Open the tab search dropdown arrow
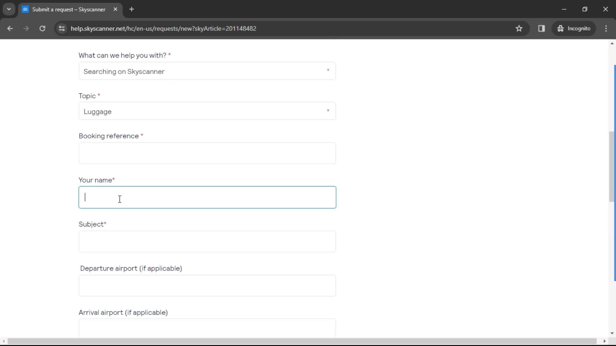616x346 pixels. 9,9
